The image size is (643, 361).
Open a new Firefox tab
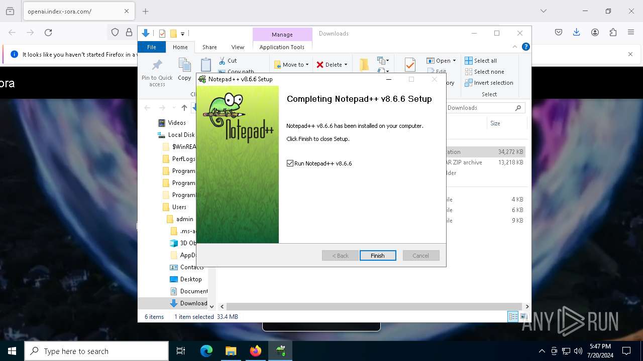pyautogui.click(x=145, y=11)
